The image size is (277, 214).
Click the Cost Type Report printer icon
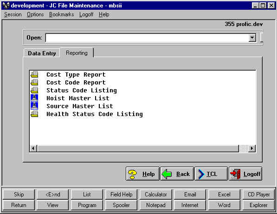(x=34, y=74)
